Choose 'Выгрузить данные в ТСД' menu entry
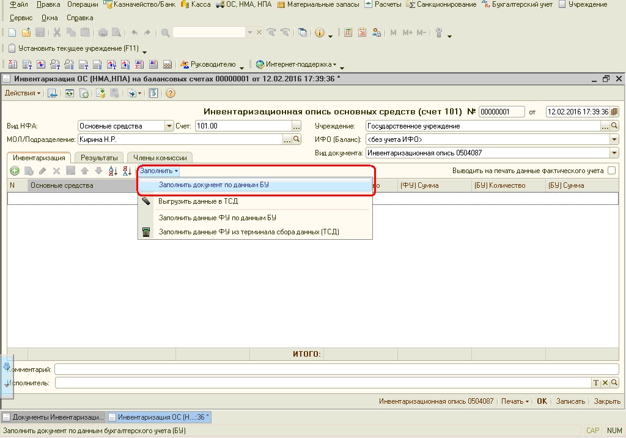The image size is (626, 438). pos(198,201)
